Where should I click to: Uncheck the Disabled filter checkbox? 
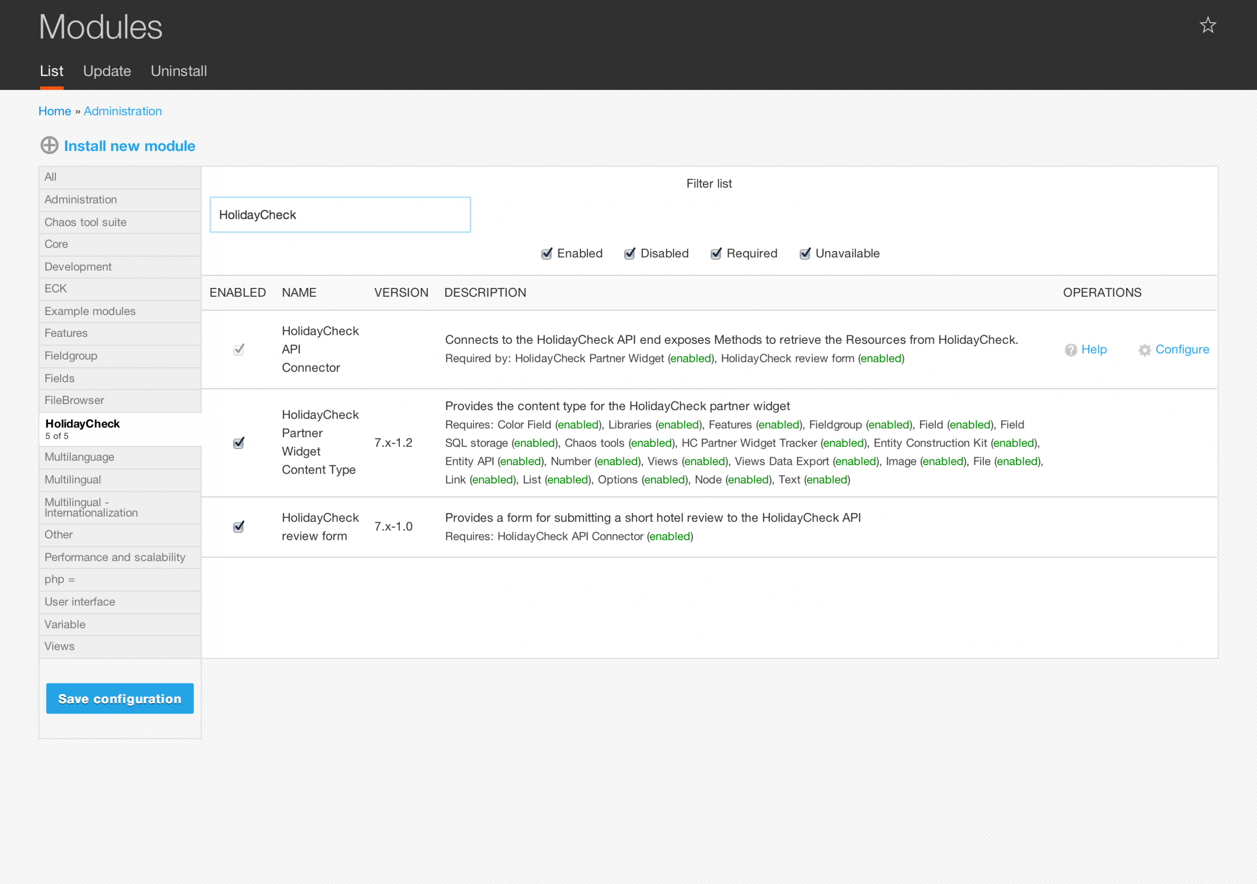(x=629, y=254)
